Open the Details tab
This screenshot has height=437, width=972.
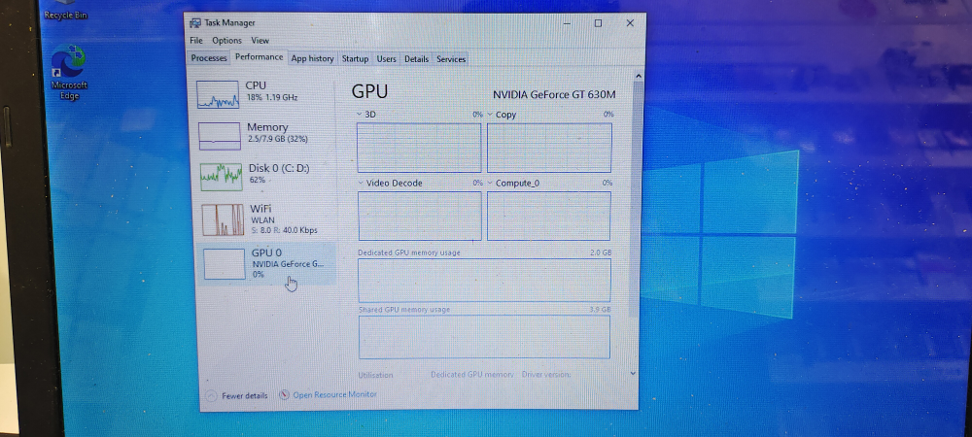417,59
